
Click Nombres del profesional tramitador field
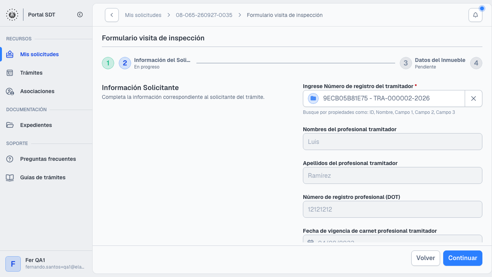392,142
